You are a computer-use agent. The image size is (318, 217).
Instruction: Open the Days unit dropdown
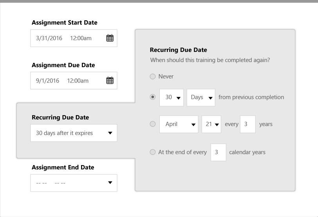click(201, 97)
